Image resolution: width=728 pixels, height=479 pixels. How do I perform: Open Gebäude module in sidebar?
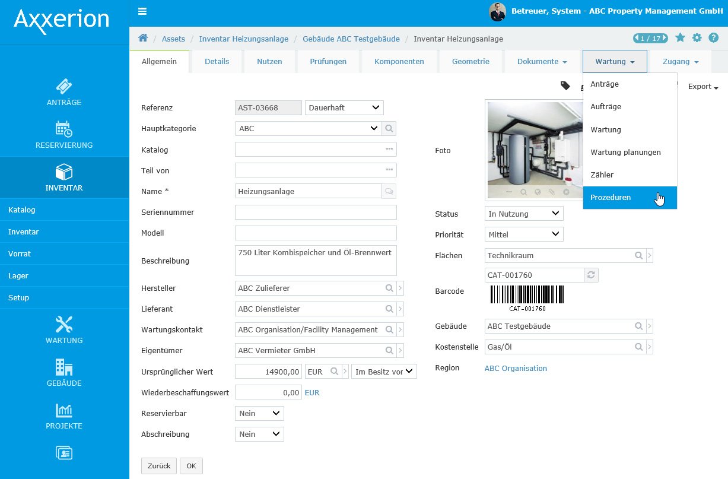coord(64,373)
